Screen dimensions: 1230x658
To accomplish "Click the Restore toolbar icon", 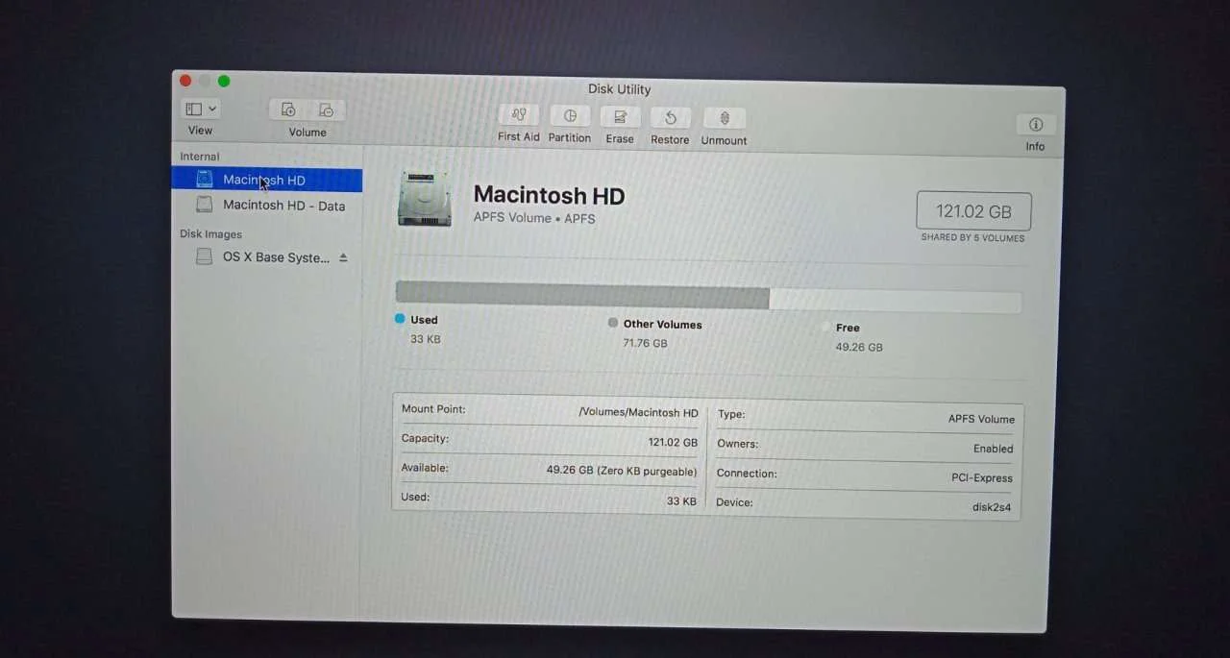I will click(670, 117).
